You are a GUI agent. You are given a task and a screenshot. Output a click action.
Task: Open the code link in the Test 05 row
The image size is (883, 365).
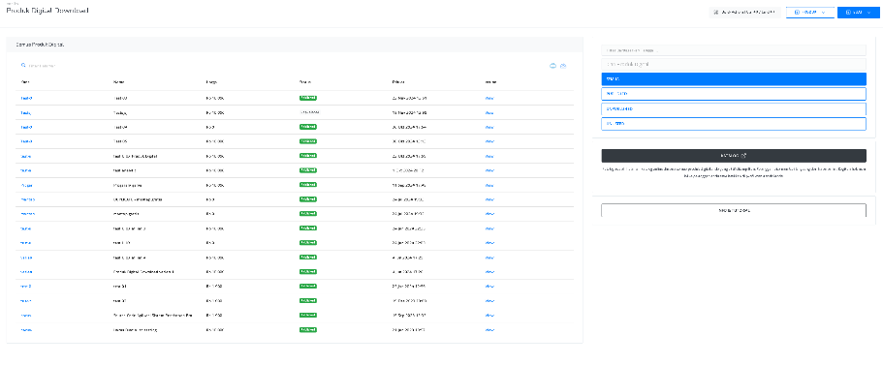pos(26,141)
